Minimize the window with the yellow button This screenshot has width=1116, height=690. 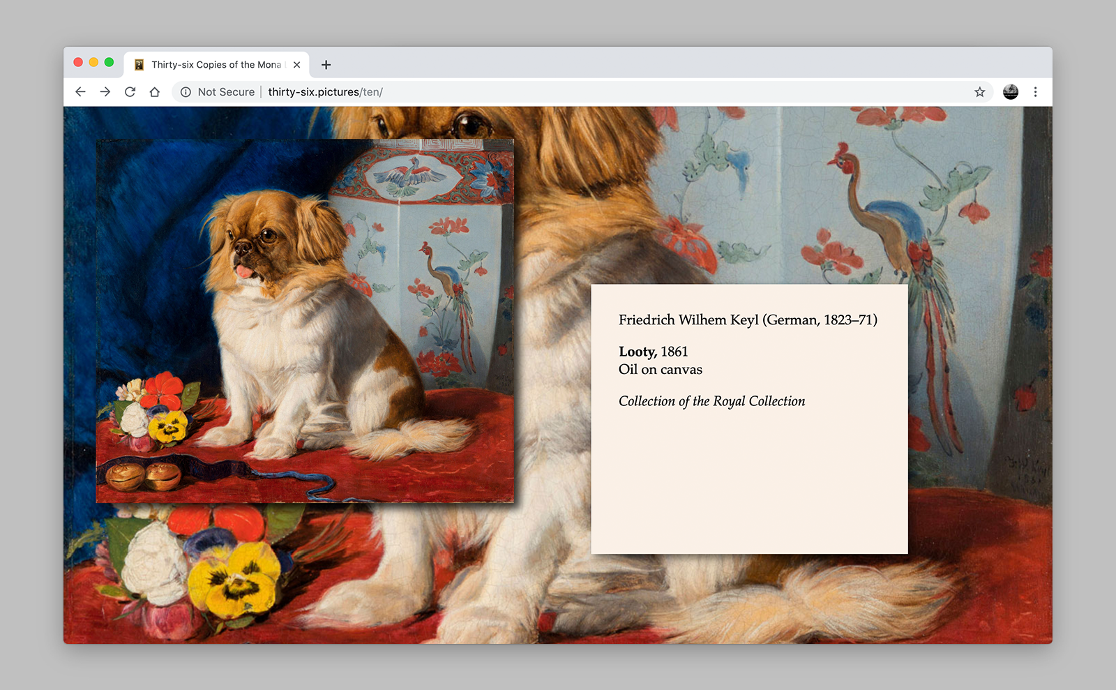(93, 62)
